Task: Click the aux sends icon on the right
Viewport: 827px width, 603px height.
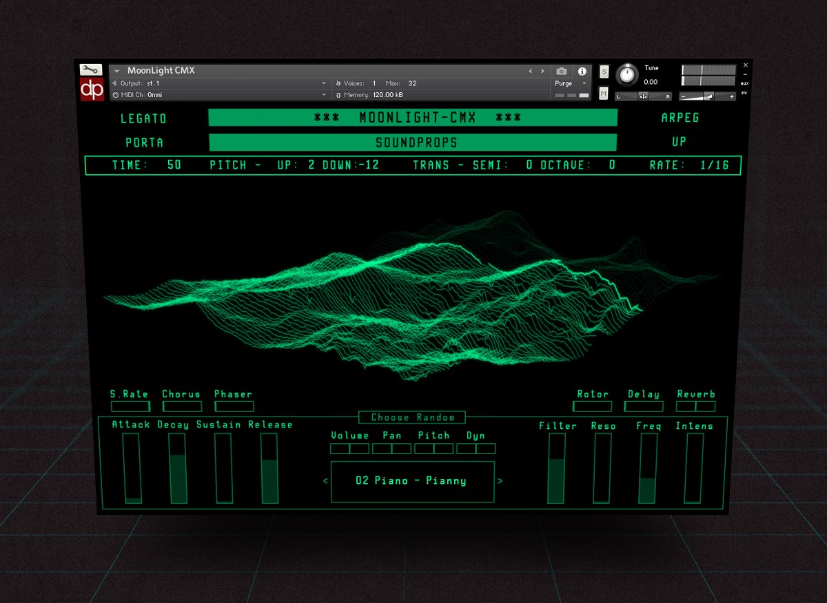Action: tap(744, 83)
